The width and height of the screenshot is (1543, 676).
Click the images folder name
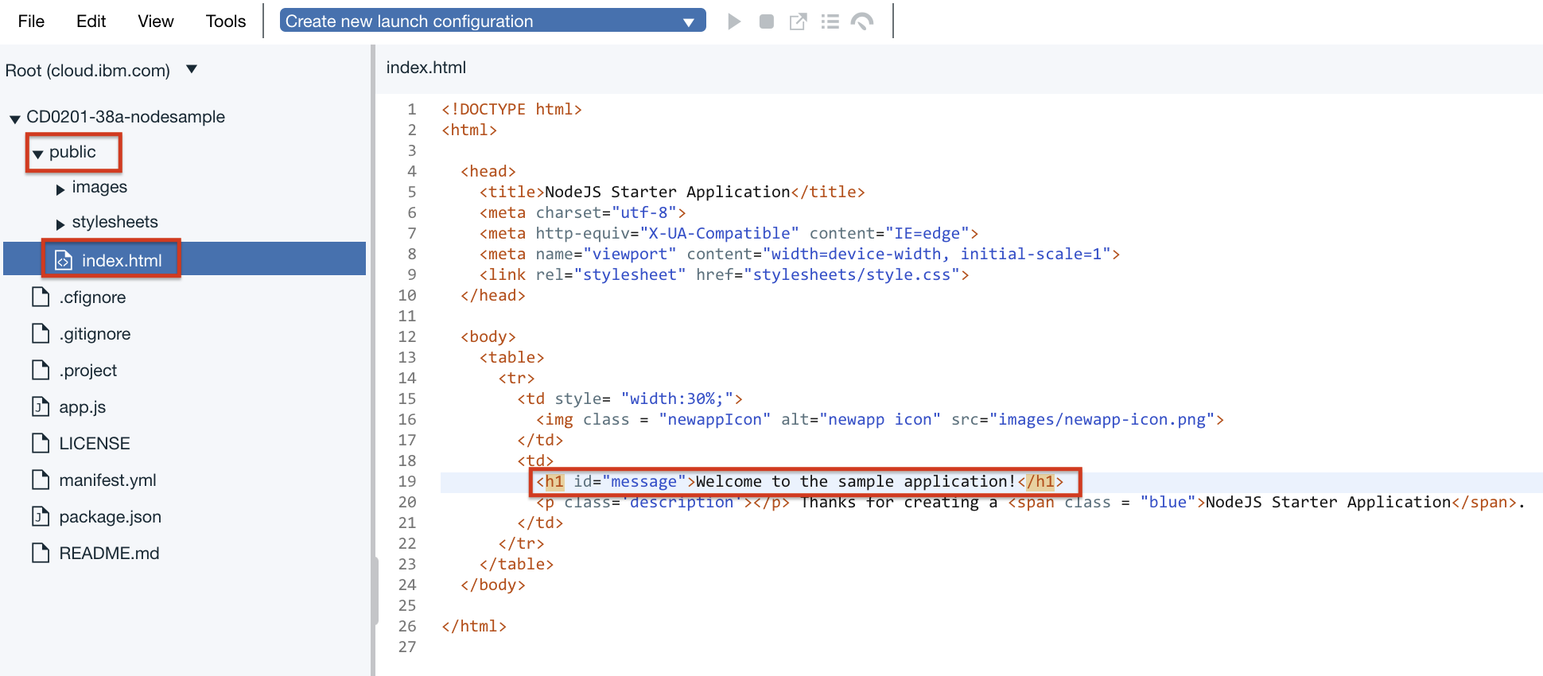pos(99,187)
